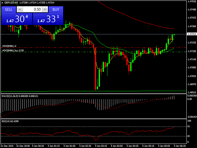Viewport: 197px width, 148px height.
Task: Click the 4 Jan 01:55 time axis label
Action: tap(69, 146)
